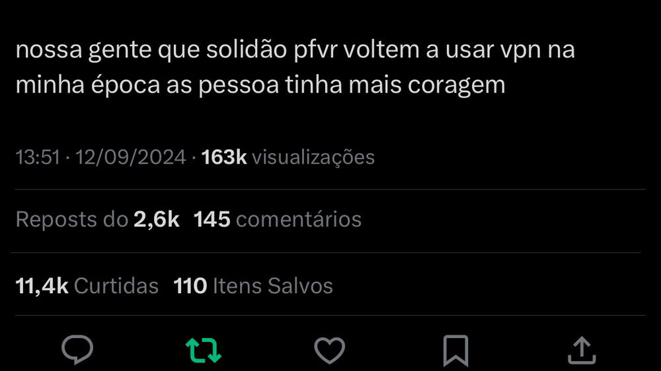This screenshot has height=371, width=661.
Task: View the 2,6k Reposts list
Action: tap(97, 219)
